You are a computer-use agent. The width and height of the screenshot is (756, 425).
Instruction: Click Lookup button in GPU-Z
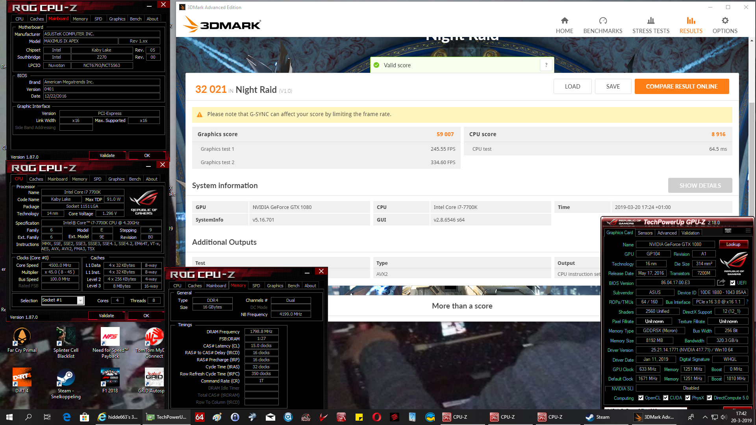[733, 244]
